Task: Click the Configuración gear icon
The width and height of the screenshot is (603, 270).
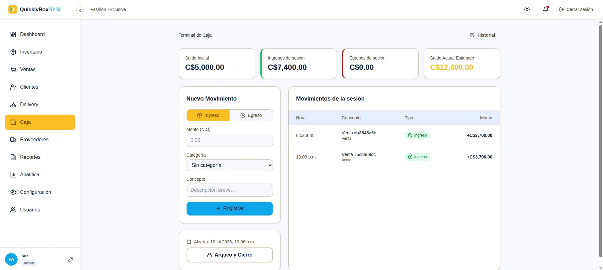Action: [13, 192]
